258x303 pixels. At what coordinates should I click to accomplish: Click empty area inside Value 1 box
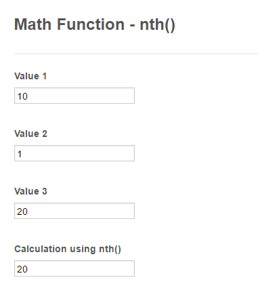click(81, 96)
